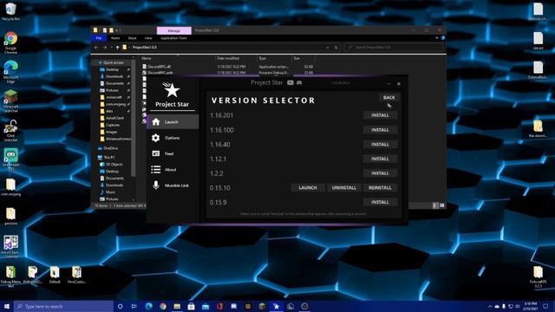
Task: Click the list icon beside About
Action: 156,170
